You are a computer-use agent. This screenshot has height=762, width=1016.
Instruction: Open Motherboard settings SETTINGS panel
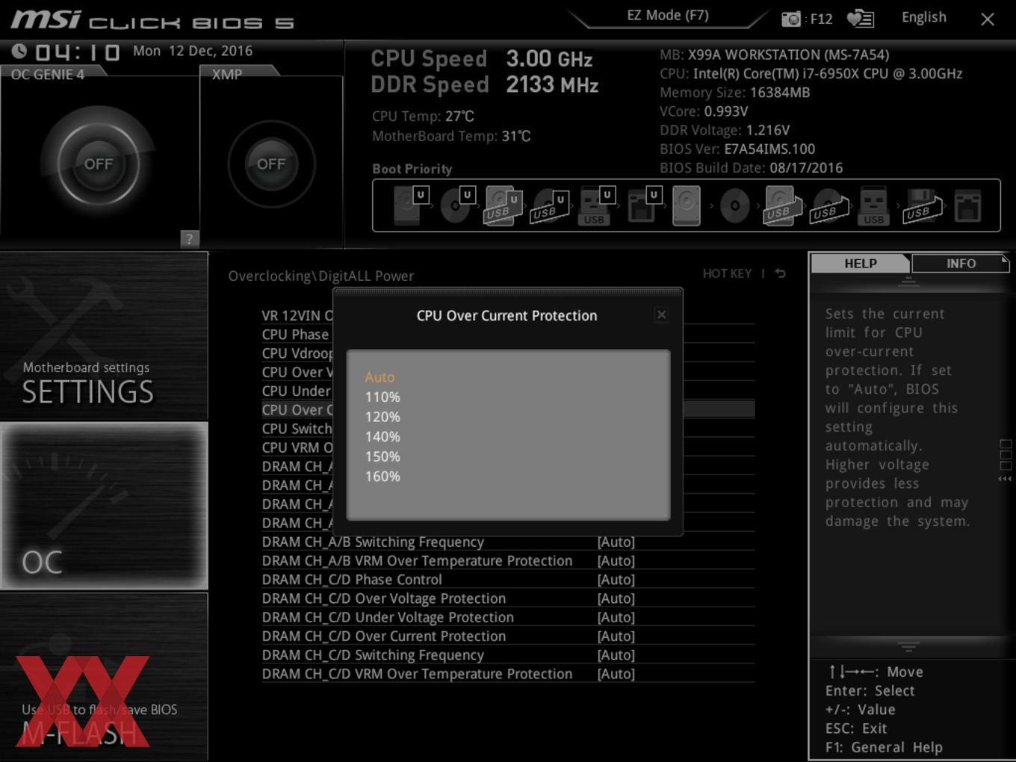coord(104,336)
